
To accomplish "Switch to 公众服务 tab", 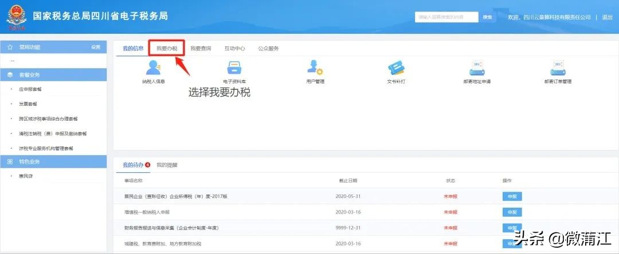I will coord(268,49).
